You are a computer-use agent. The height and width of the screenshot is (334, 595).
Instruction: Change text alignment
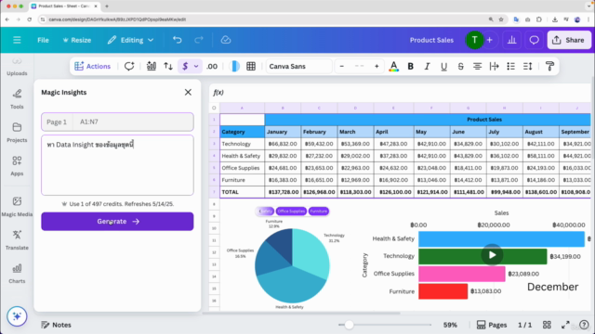477,66
